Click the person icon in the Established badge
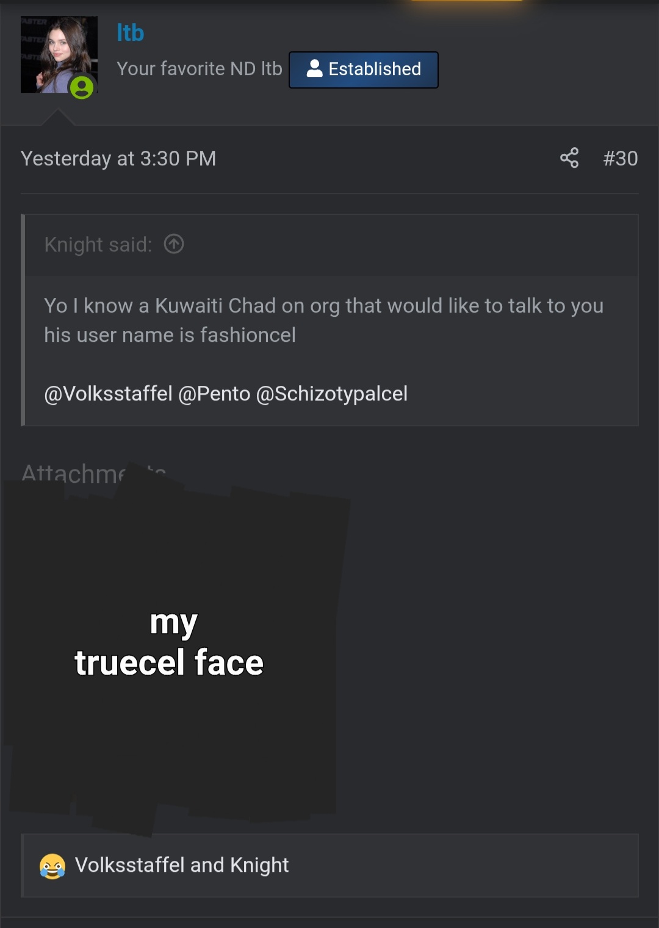Image resolution: width=659 pixels, height=928 pixels. pyautogui.click(x=314, y=69)
